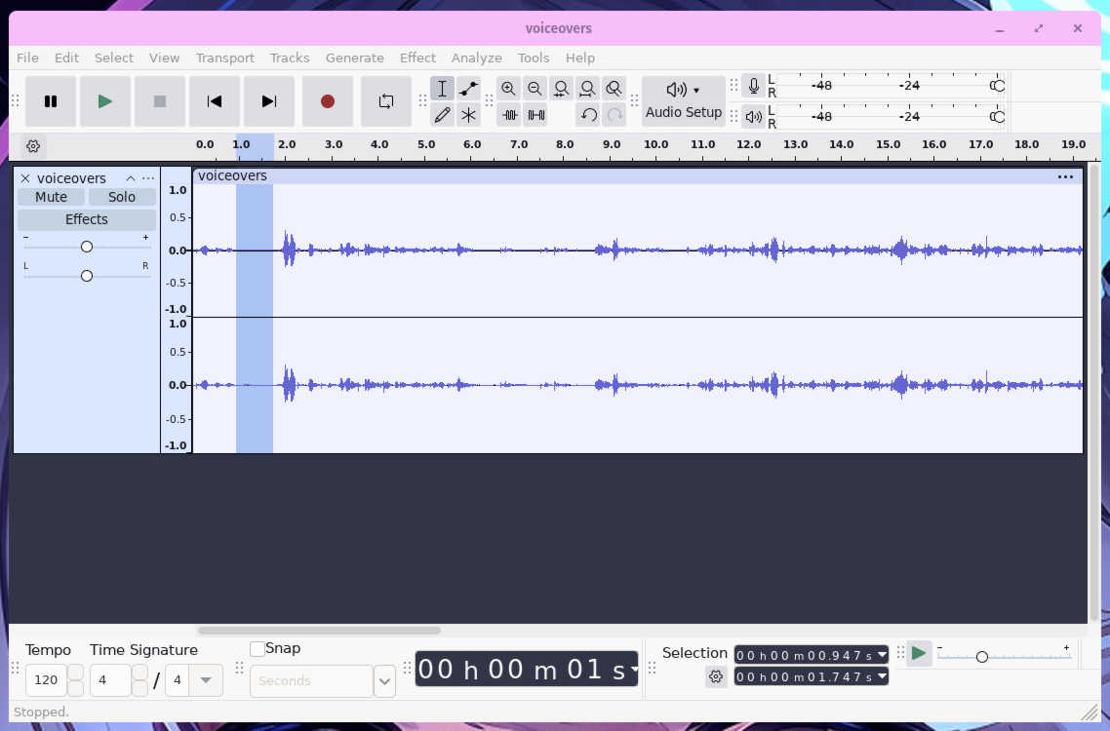
Task: Click the Trim audio outside selection icon
Action: point(510,115)
